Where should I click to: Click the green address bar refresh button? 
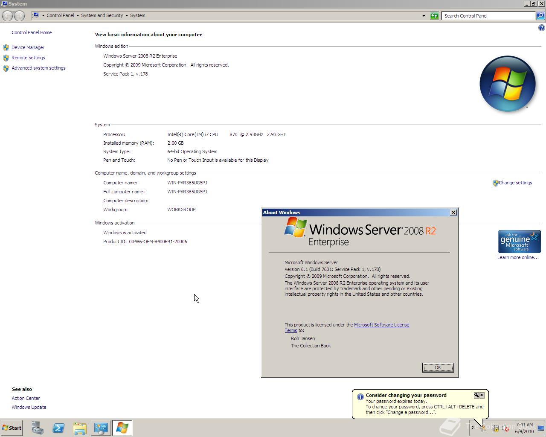434,16
